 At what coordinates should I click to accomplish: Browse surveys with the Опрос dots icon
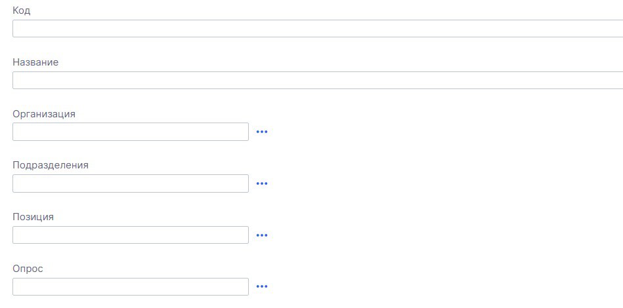click(x=262, y=286)
